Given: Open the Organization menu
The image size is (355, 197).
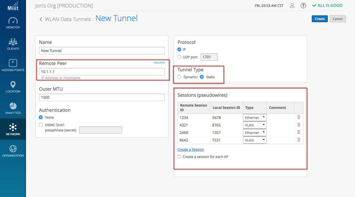Looking at the screenshot, I should pos(13,151).
